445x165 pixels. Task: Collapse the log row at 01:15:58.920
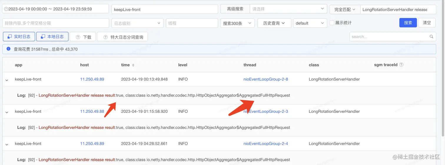(x=7, y=112)
